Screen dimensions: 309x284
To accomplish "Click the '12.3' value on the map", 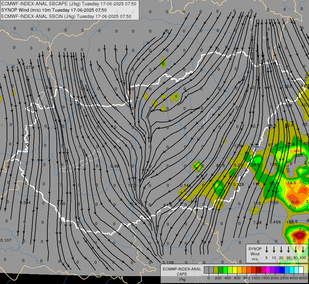I will click(132, 185).
